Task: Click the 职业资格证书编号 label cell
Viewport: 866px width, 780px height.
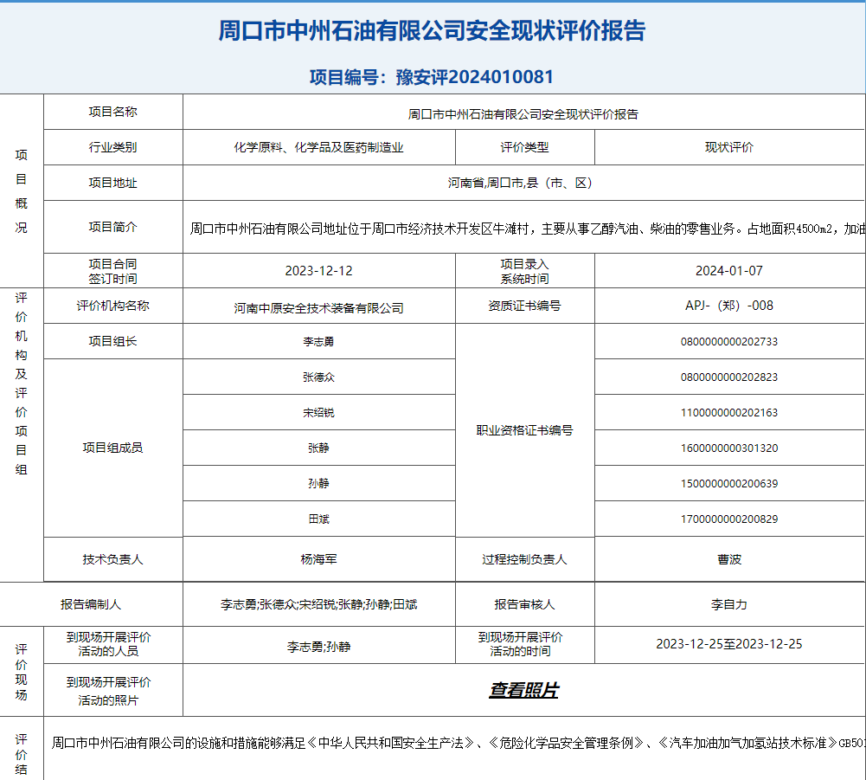Action: coord(524,430)
